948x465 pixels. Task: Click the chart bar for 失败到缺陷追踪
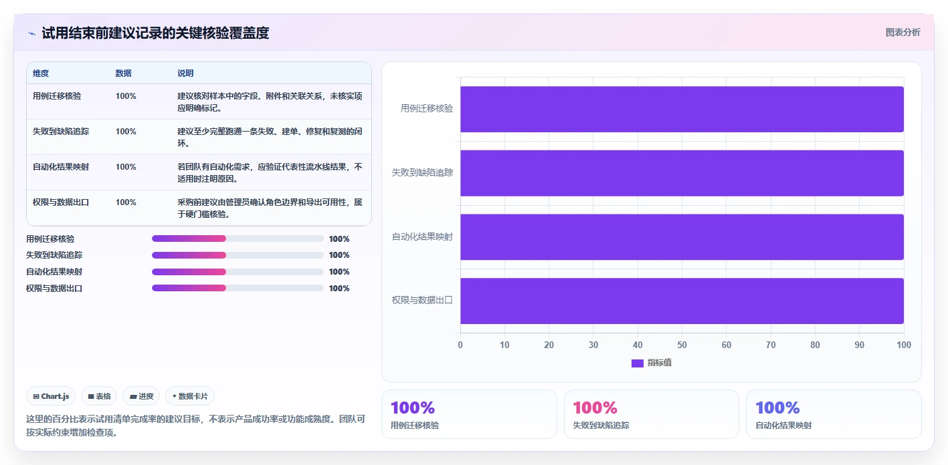click(682, 173)
